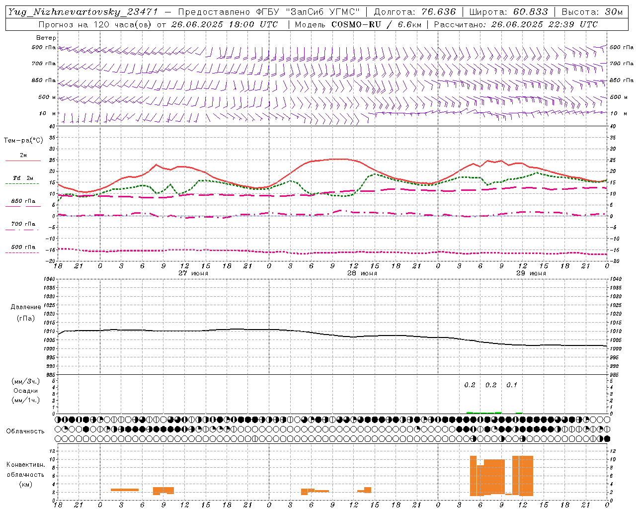Viewport: 636px width, 509px height.
Task: Click the Конвективн. convective cloud label
Action: [25, 465]
